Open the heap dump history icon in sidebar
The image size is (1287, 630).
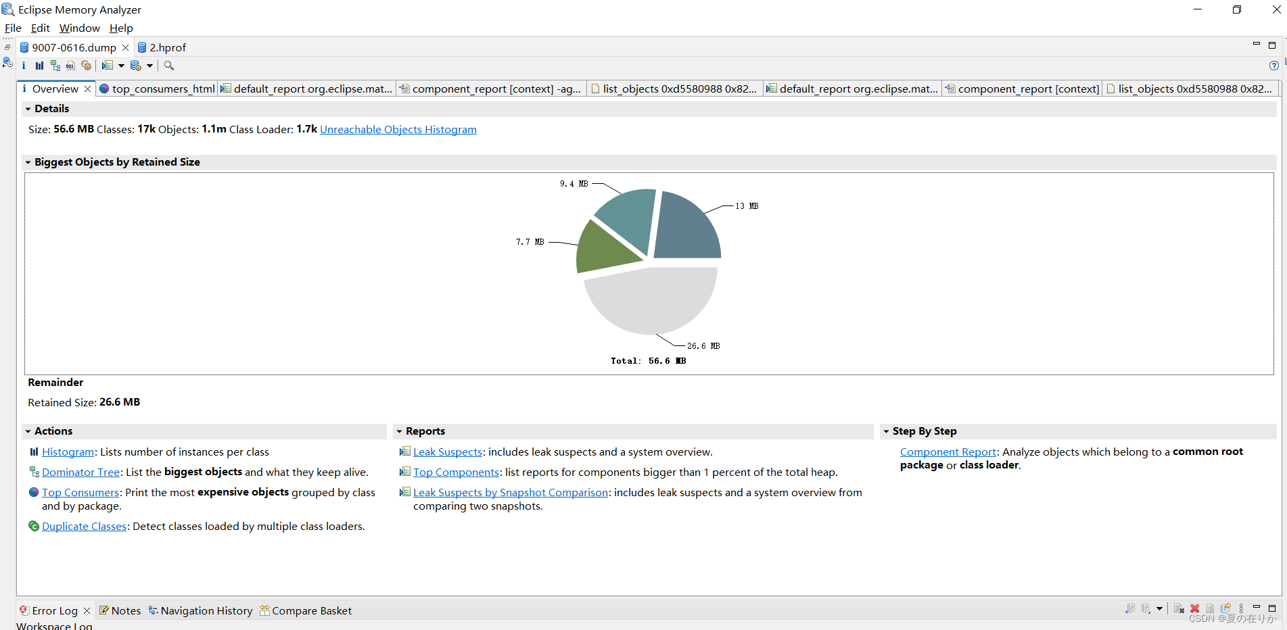click(x=7, y=62)
